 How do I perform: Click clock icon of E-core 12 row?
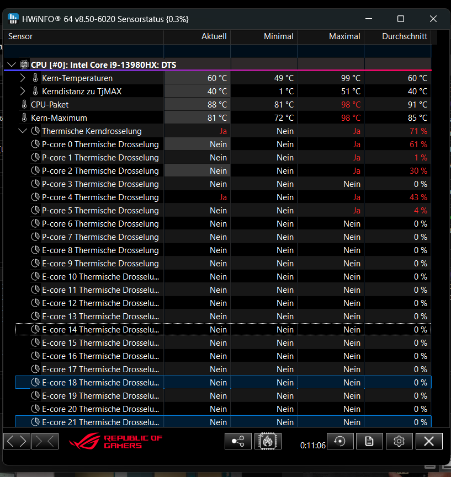[x=35, y=303]
